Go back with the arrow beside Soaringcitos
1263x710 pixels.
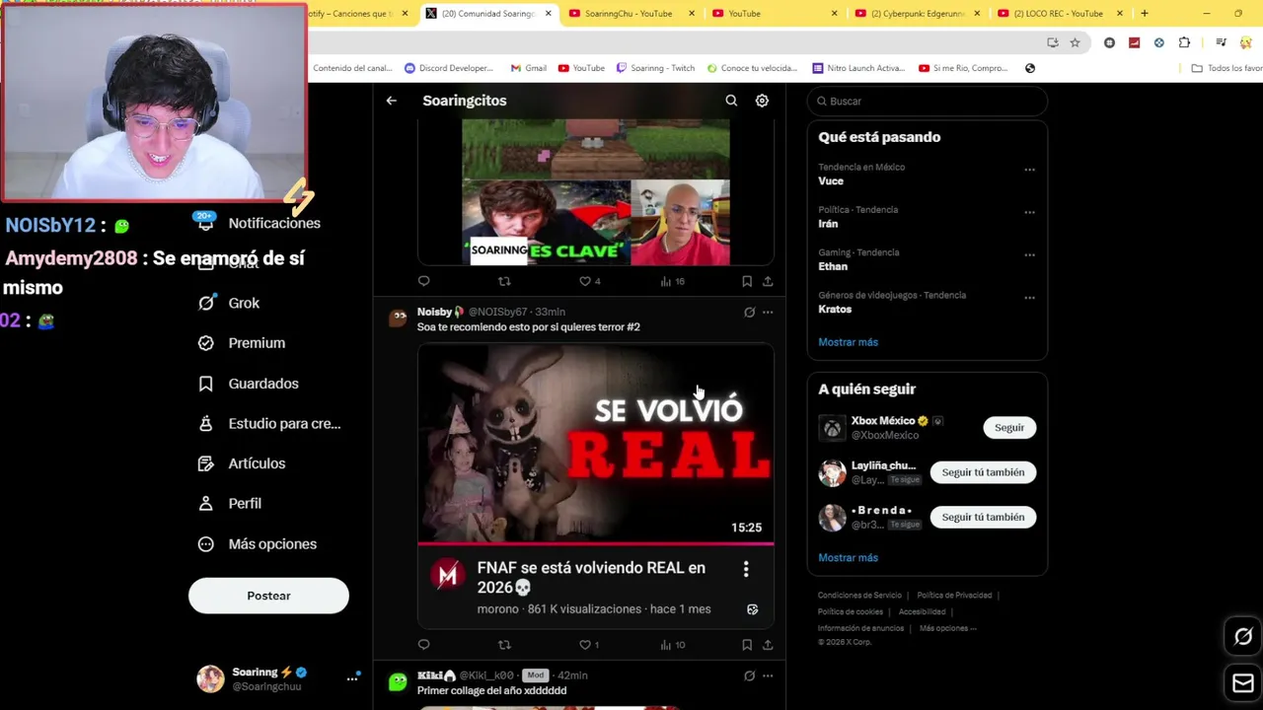pyautogui.click(x=392, y=101)
